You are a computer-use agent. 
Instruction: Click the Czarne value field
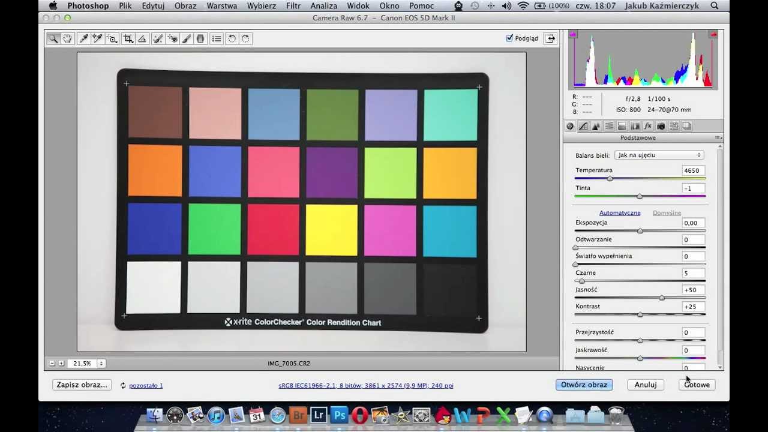pos(693,273)
